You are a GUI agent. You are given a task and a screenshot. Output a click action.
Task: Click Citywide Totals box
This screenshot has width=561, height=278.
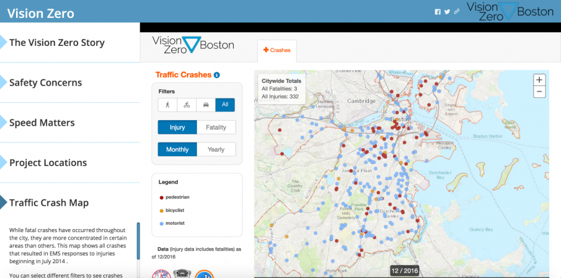pos(281,89)
